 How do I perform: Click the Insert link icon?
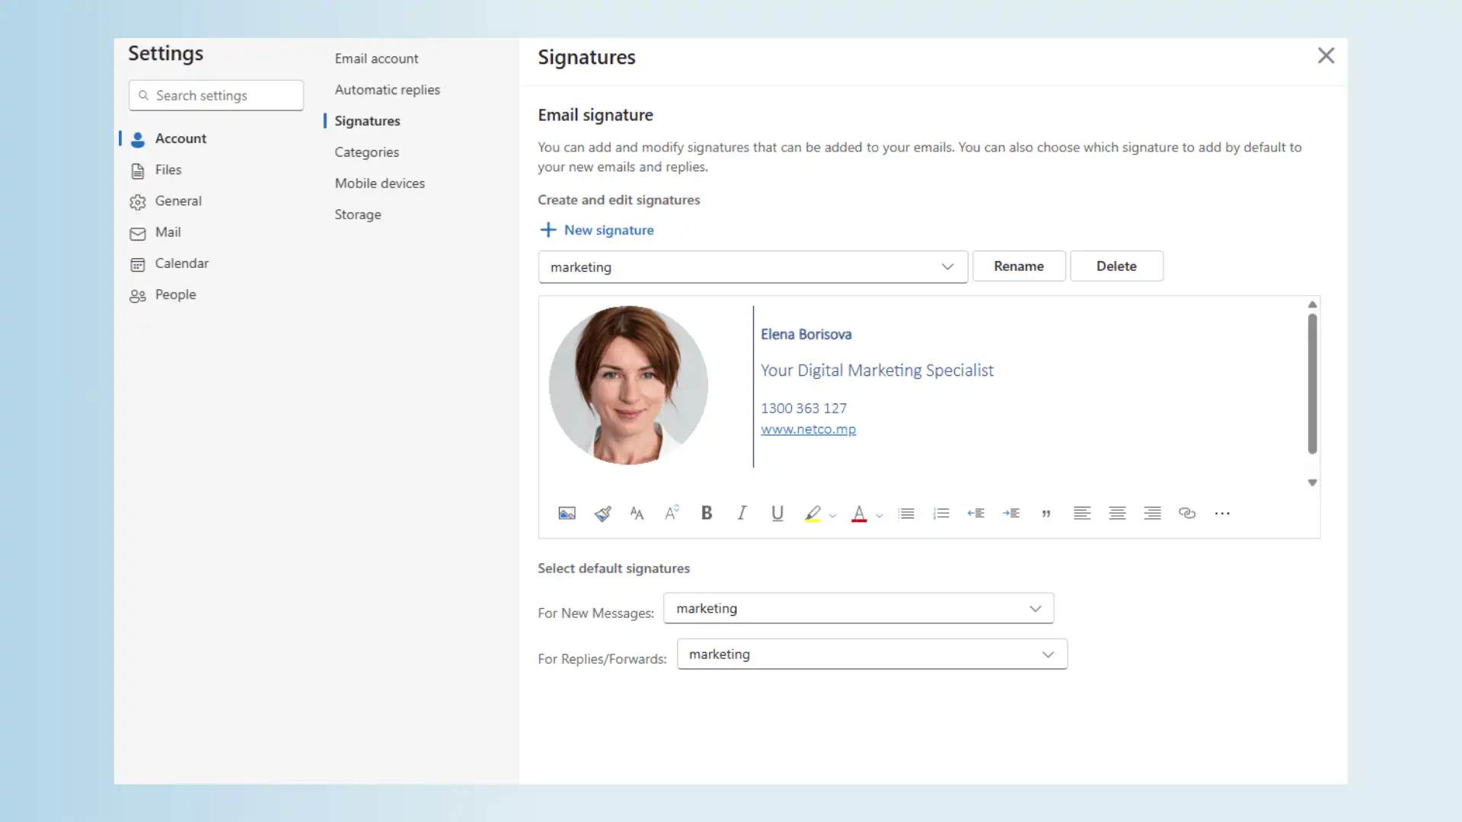(1187, 514)
